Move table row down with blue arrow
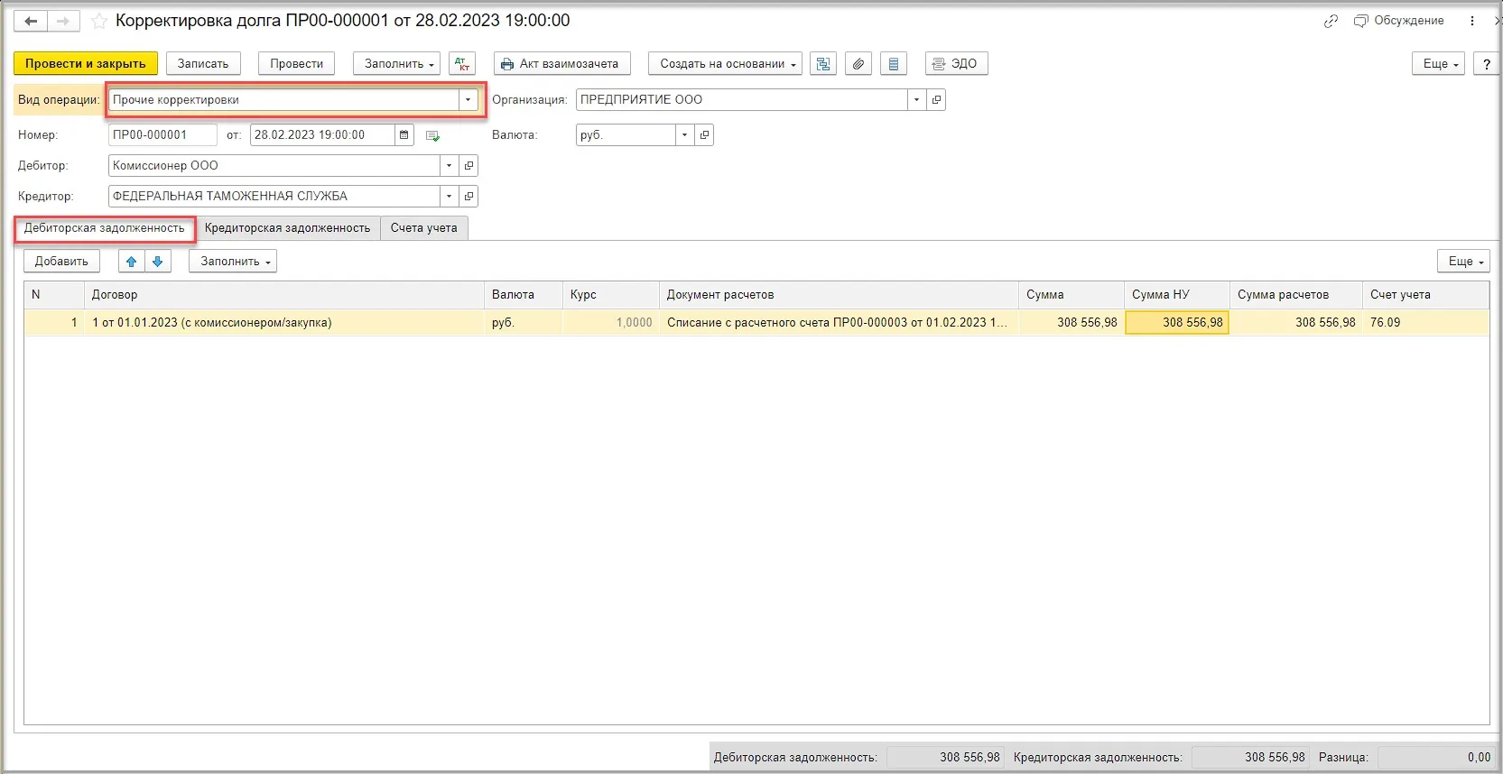This screenshot has width=1503, height=774. pos(158,262)
